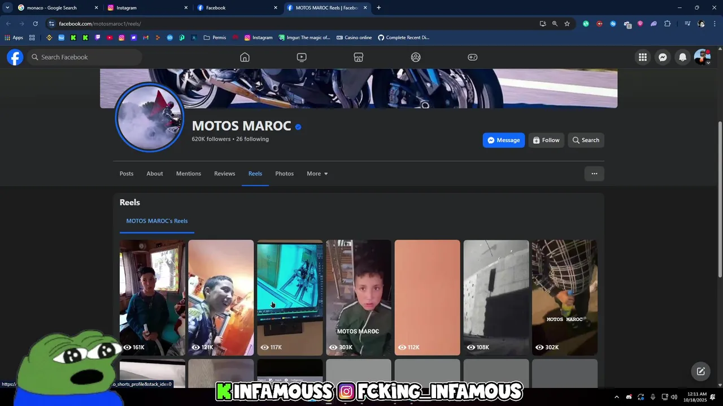Click the browser back arrow
The image size is (723, 406).
(x=8, y=24)
